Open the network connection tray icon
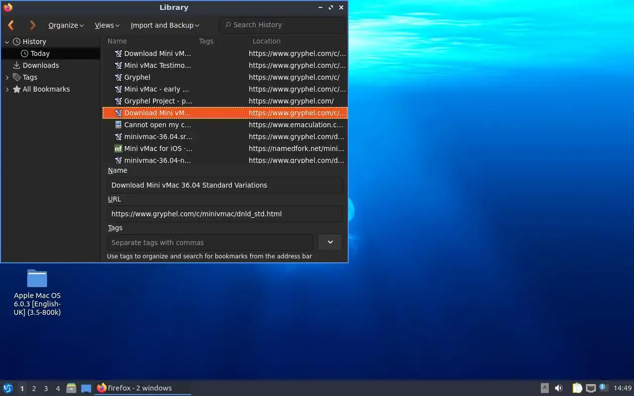The width and height of the screenshot is (634, 396). pos(591,388)
